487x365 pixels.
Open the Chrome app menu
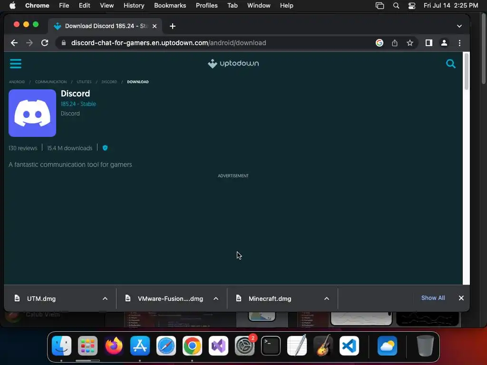pos(37,6)
